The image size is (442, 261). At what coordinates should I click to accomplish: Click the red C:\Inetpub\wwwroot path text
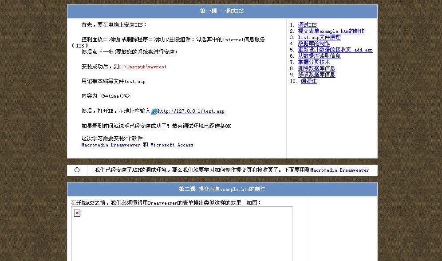coord(142,67)
